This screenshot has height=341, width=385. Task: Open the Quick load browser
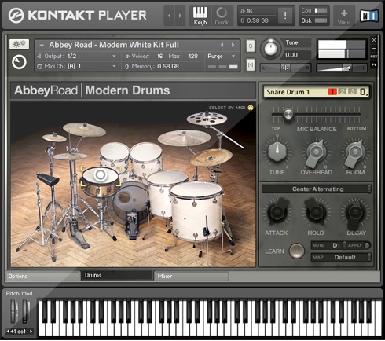click(222, 16)
